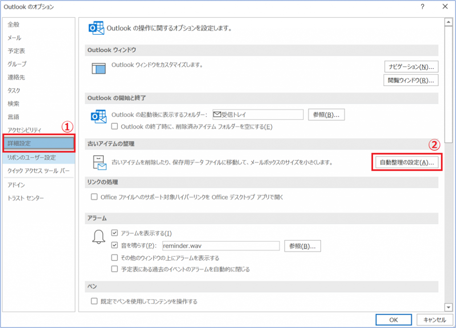This screenshot has height=328, width=456.
Task: Click the 閲覧ウィンドウ(R)... button
Action: pyautogui.click(x=411, y=80)
